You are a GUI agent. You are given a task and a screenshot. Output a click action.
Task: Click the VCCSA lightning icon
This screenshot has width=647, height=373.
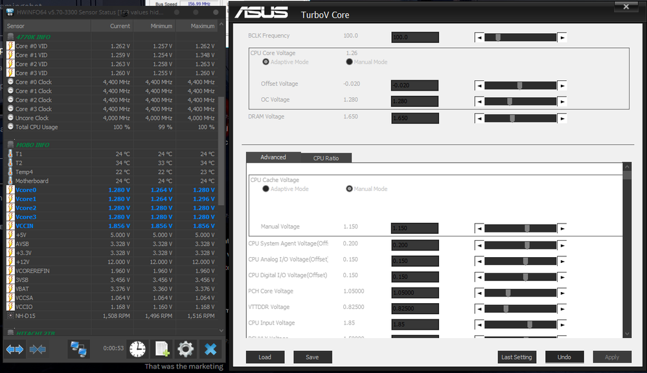point(11,297)
